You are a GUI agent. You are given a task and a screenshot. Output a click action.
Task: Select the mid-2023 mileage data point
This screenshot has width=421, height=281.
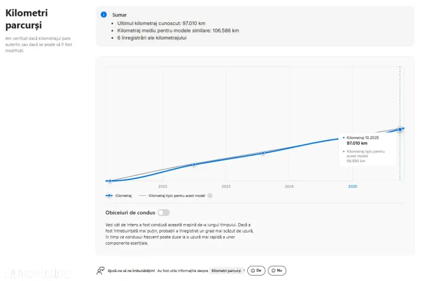click(263, 152)
